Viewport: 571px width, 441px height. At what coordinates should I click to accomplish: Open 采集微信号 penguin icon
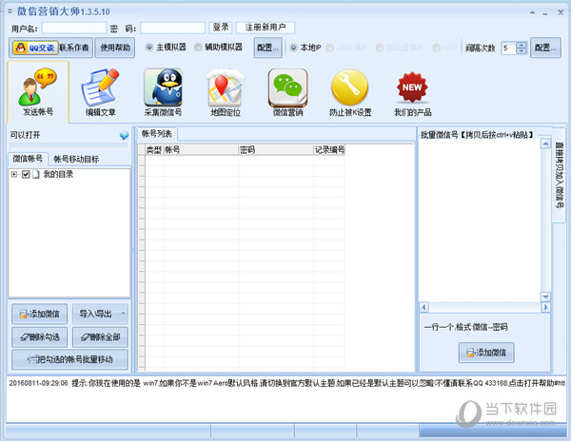click(163, 92)
